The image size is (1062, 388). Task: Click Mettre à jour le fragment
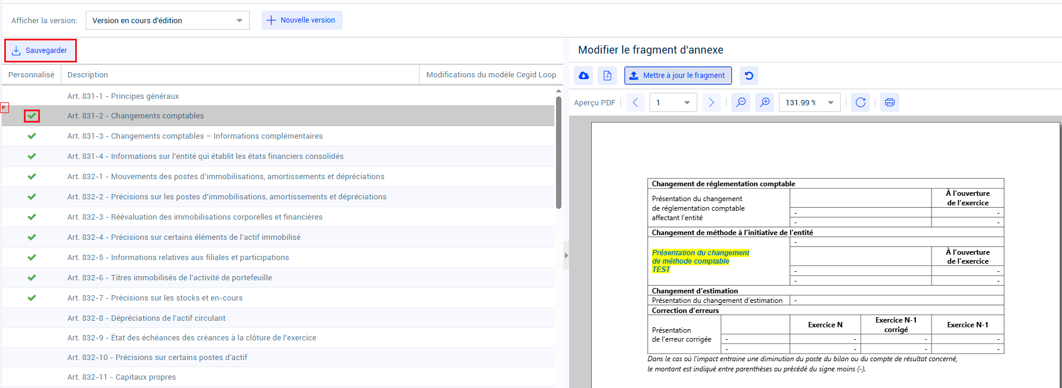click(x=678, y=76)
